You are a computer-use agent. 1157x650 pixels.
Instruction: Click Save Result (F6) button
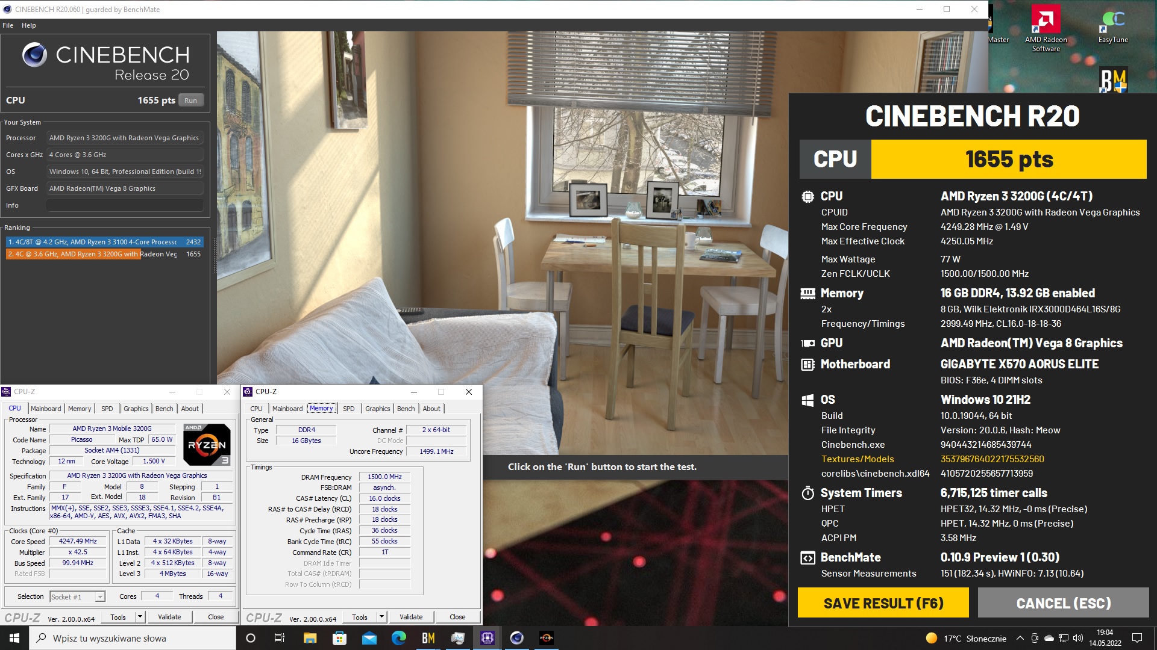pos(883,603)
